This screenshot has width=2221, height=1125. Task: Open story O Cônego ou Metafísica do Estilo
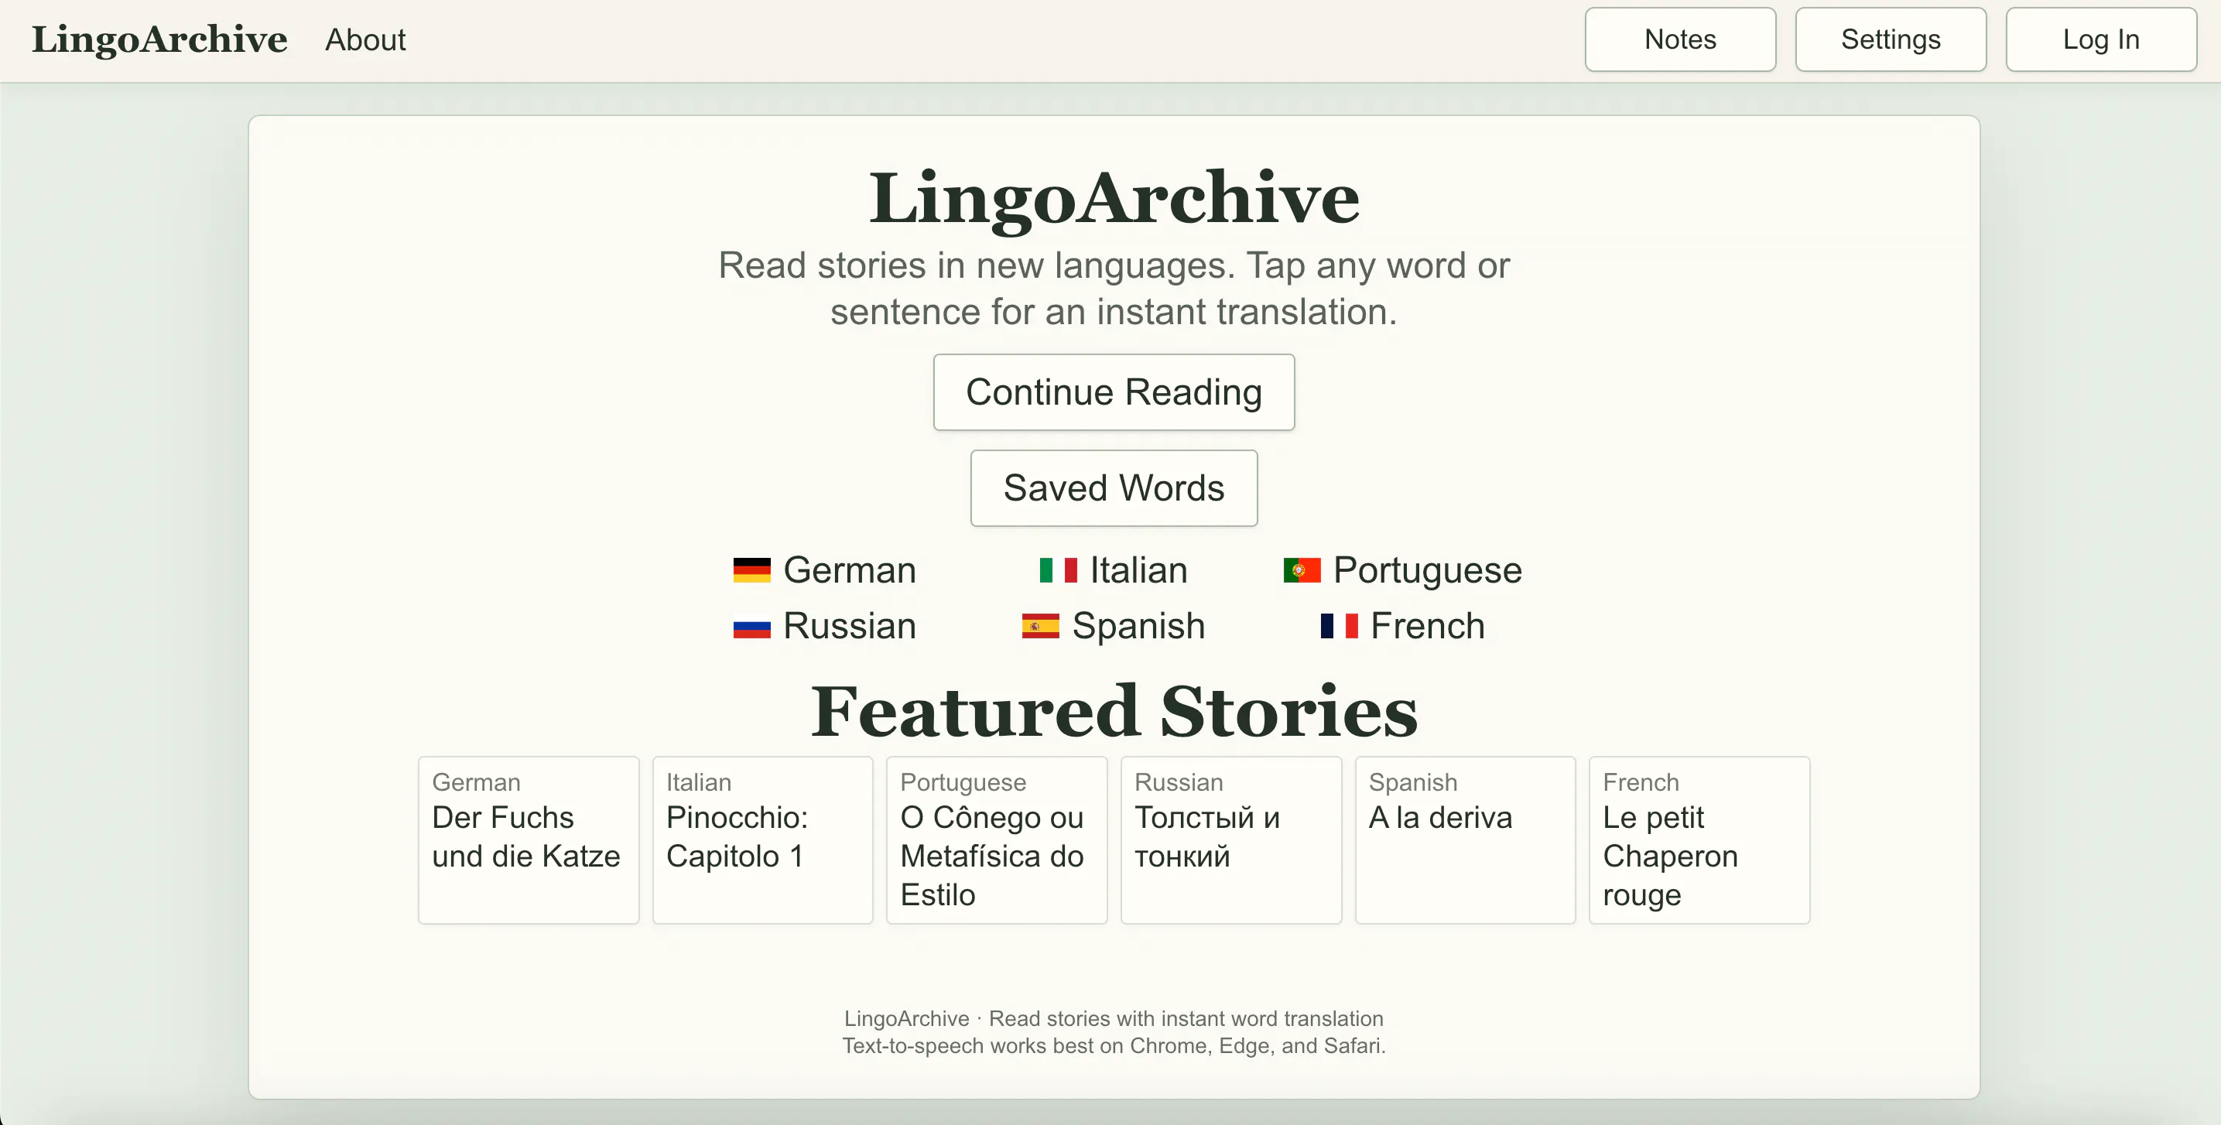(997, 840)
